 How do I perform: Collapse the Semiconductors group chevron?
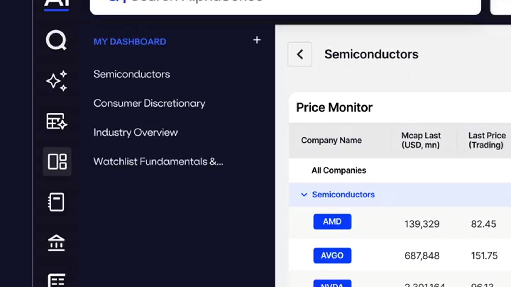pyautogui.click(x=304, y=195)
